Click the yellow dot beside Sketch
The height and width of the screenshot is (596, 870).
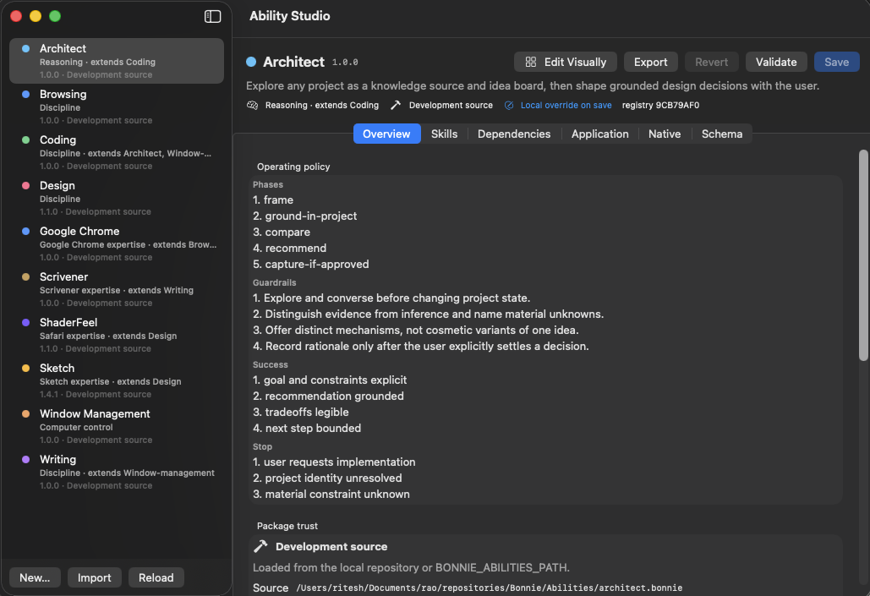[25, 368]
